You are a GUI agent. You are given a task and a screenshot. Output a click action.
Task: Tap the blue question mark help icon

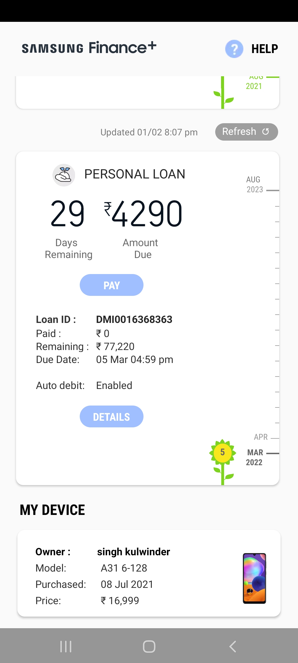pyautogui.click(x=234, y=49)
